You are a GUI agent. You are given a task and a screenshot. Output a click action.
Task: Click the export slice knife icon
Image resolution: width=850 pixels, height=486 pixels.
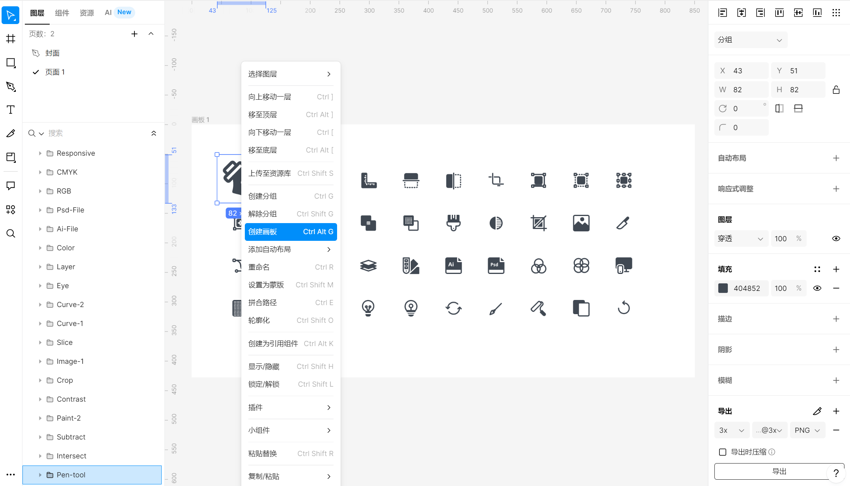coord(817,411)
